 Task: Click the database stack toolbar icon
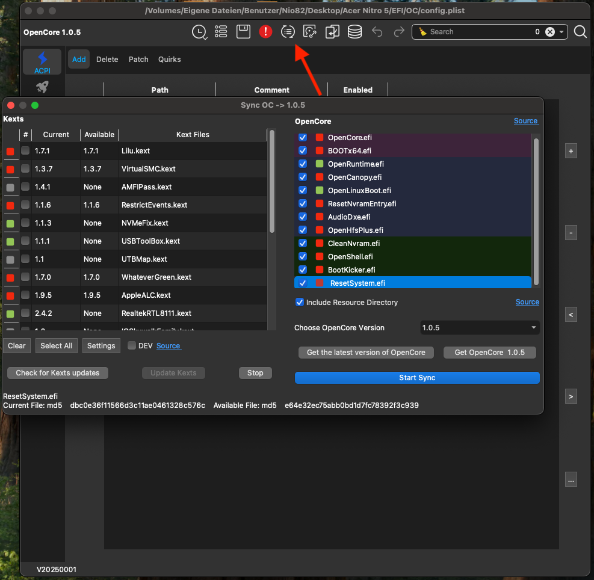(354, 32)
